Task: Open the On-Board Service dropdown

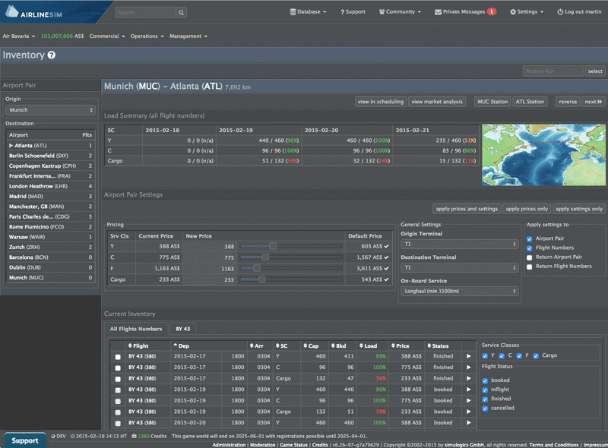Action: 459,291
